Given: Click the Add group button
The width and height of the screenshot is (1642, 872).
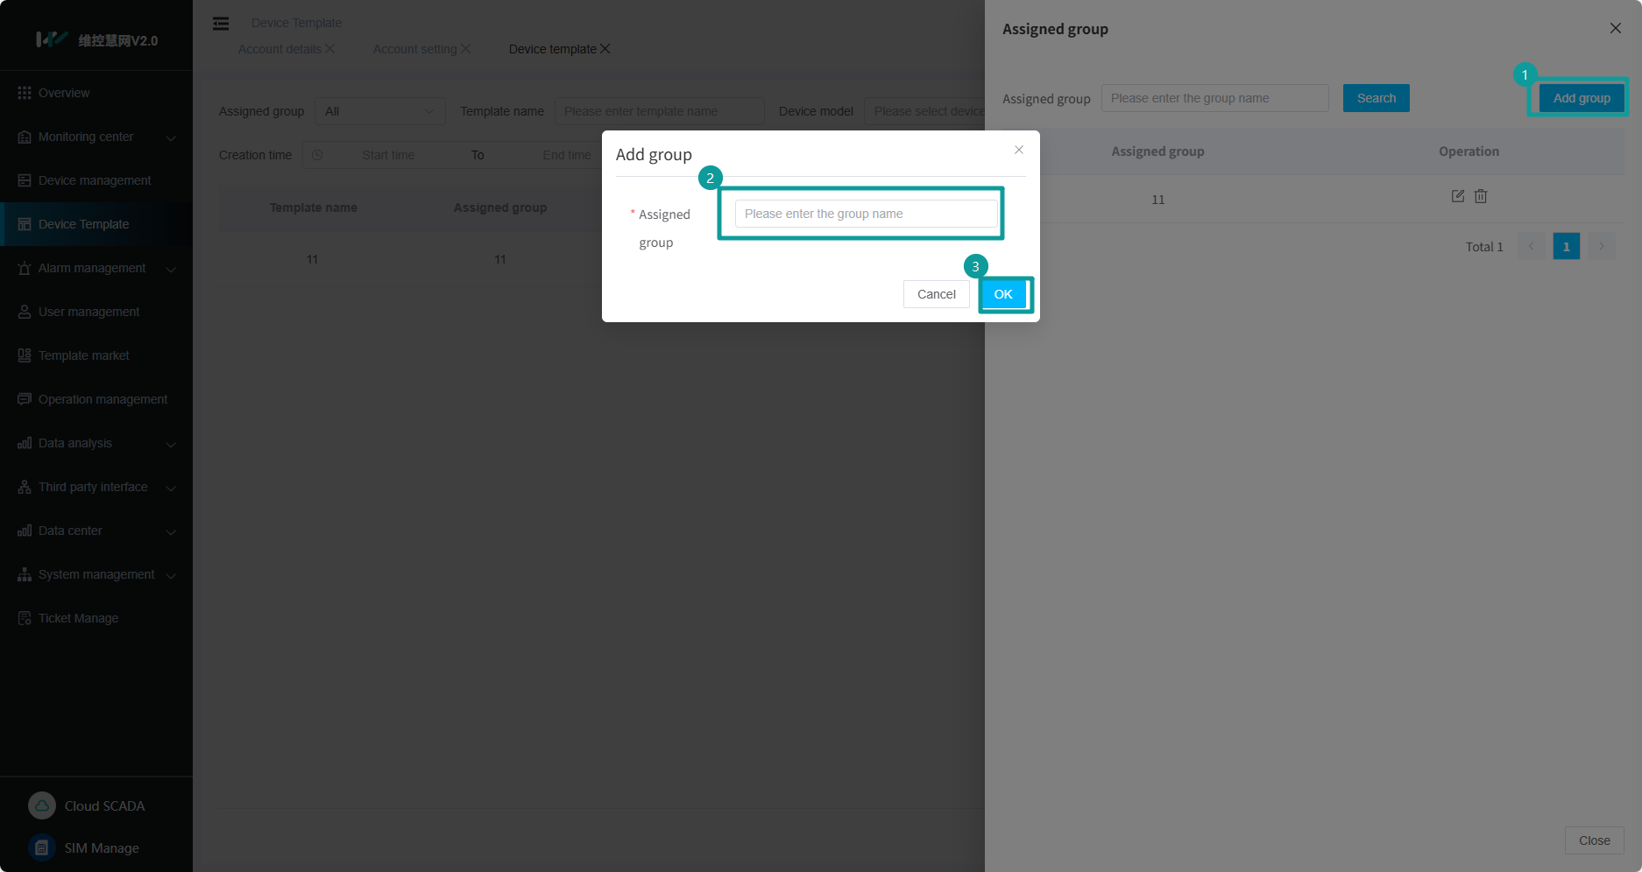Looking at the screenshot, I should pyautogui.click(x=1581, y=98).
